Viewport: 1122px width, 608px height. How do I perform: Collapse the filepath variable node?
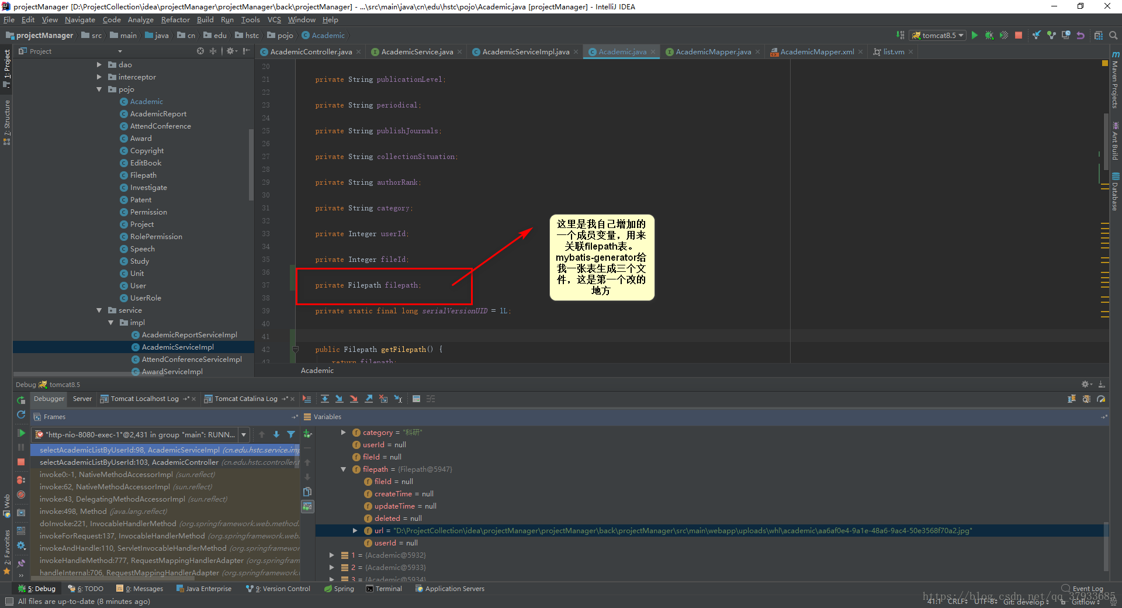[x=344, y=469]
